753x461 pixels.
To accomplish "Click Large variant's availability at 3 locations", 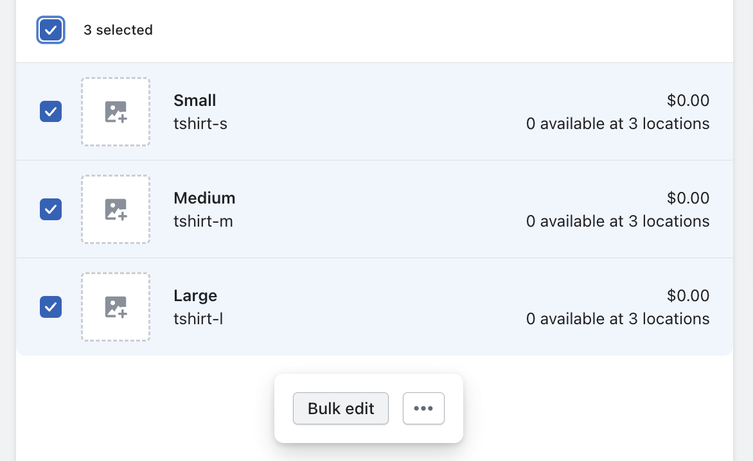I will (617, 318).
